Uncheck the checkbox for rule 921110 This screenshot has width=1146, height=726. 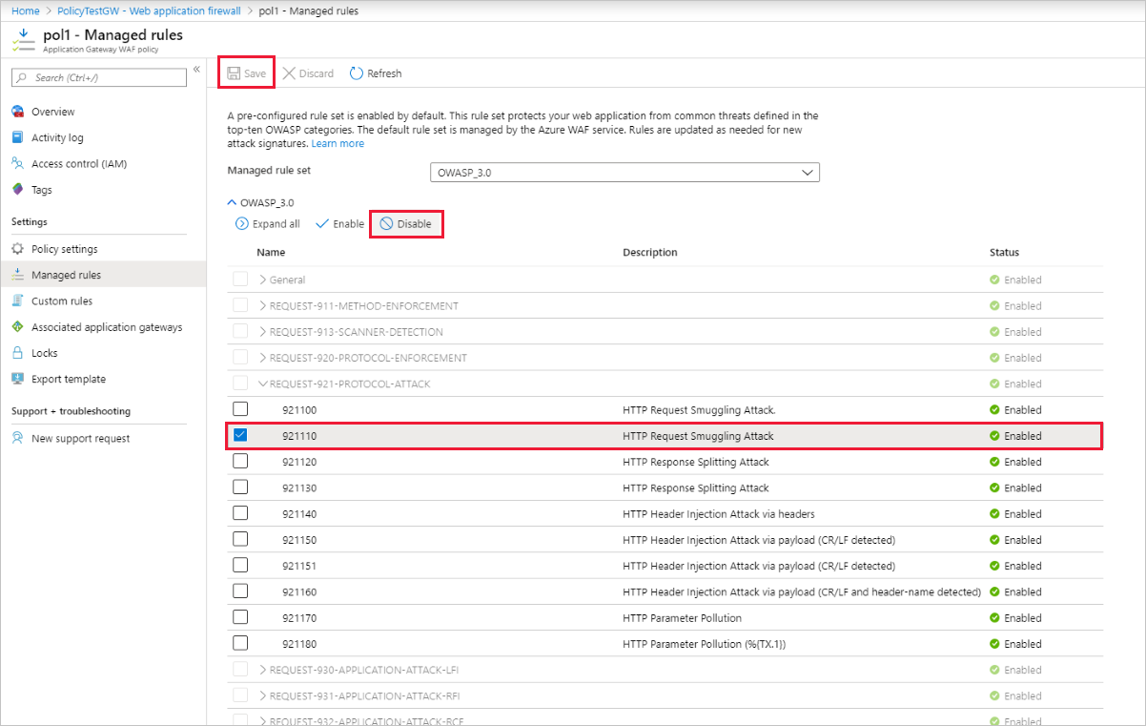(x=240, y=435)
